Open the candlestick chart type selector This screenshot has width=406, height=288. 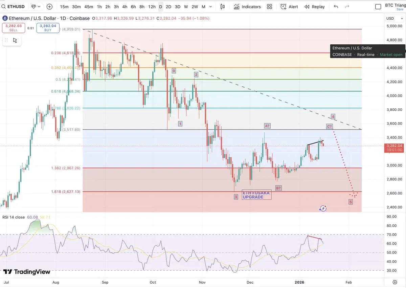223,6
